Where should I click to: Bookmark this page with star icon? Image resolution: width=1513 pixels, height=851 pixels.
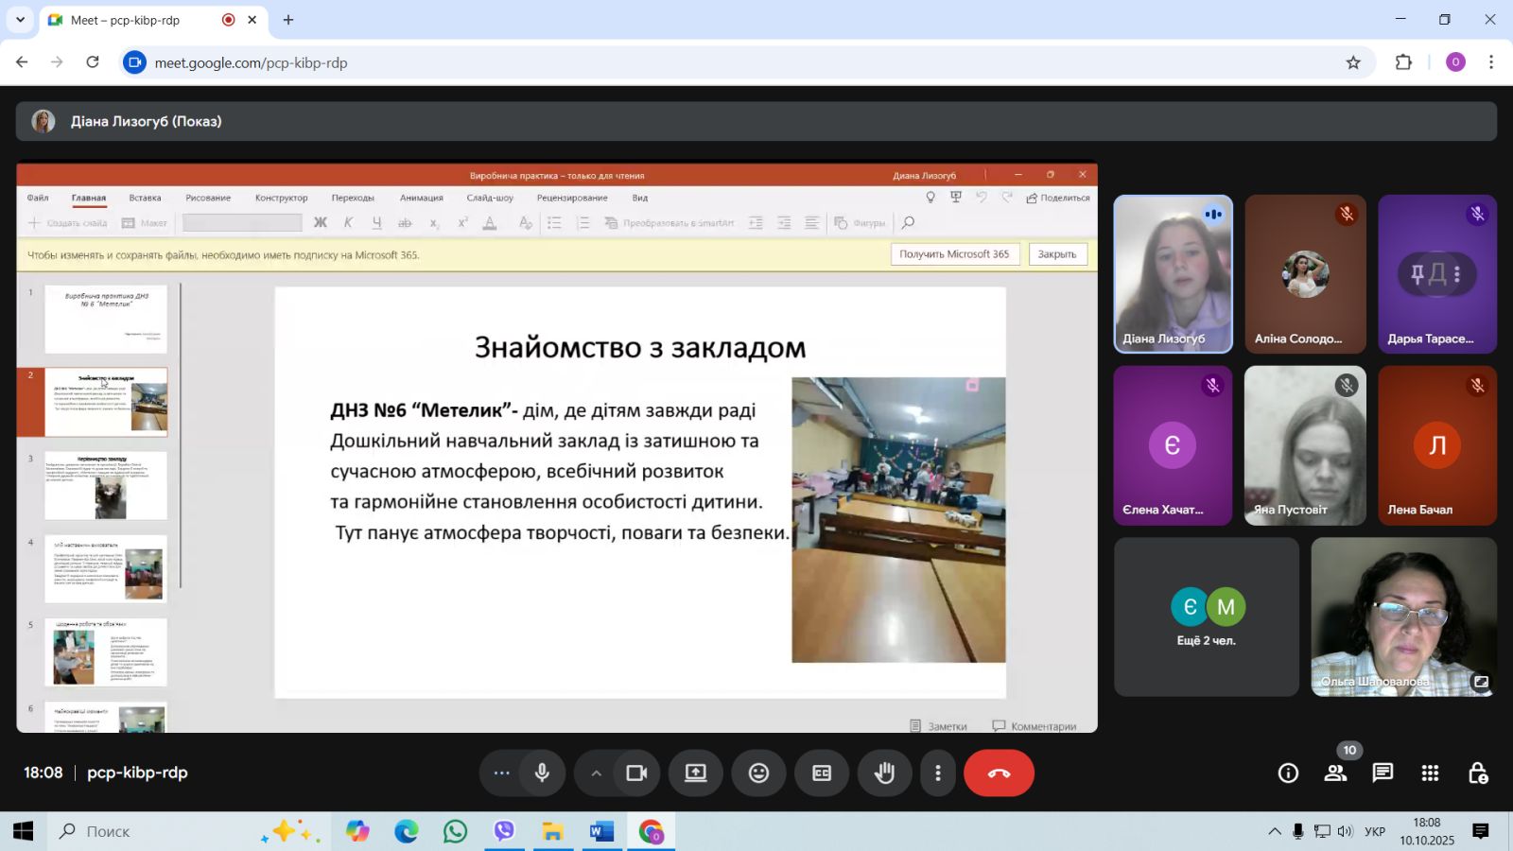(x=1353, y=62)
